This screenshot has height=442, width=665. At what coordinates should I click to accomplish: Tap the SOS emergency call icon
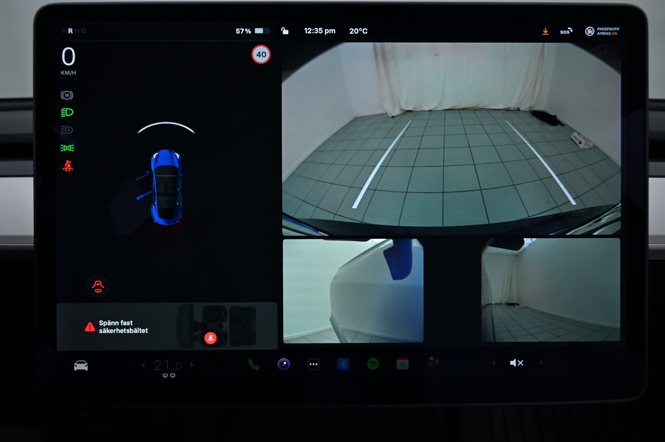[x=566, y=31]
